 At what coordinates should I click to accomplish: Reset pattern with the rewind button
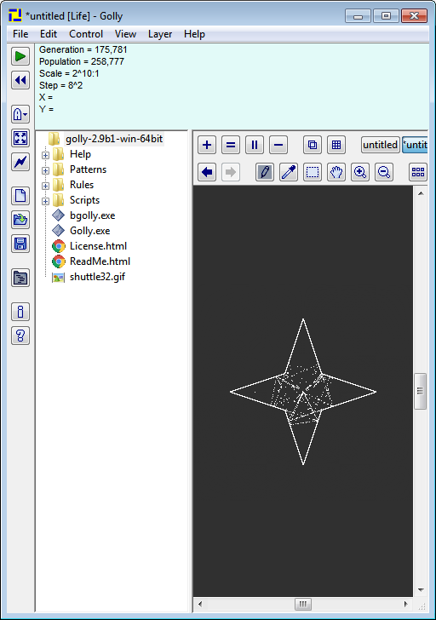pyautogui.click(x=20, y=80)
